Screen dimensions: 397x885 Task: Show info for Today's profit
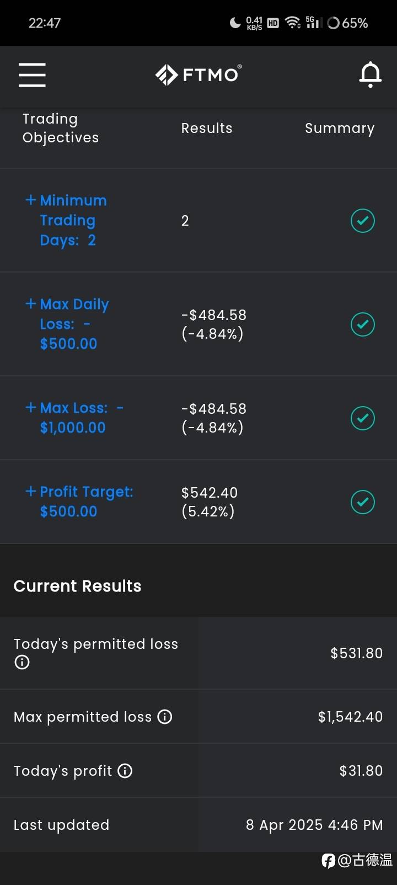(x=125, y=771)
